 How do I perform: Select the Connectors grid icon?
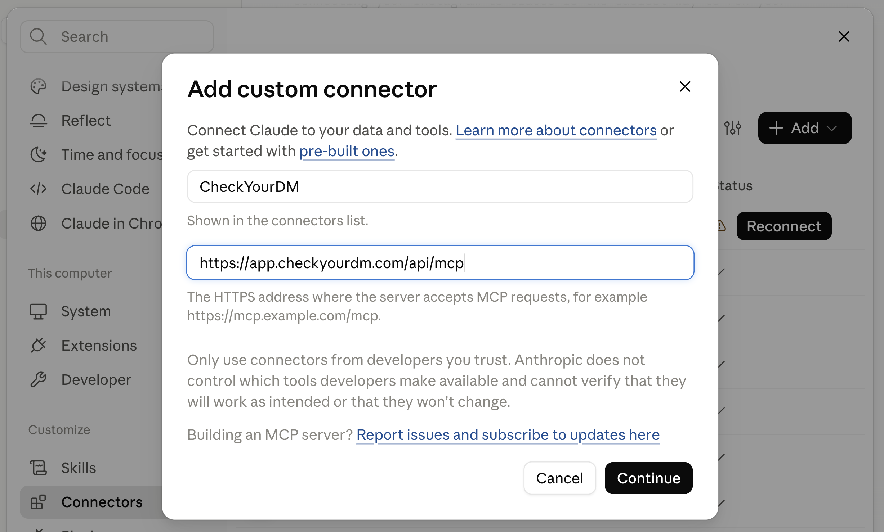(38, 502)
